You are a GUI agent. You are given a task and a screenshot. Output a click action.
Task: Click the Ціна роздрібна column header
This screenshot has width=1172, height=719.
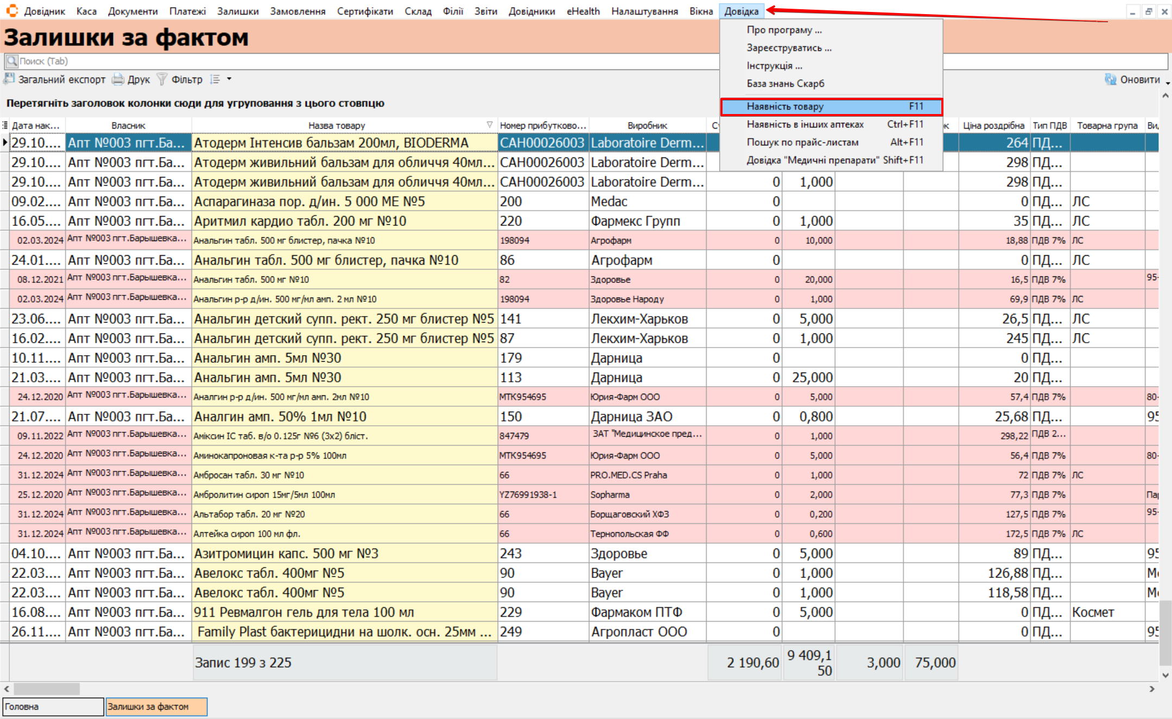pyautogui.click(x=993, y=125)
